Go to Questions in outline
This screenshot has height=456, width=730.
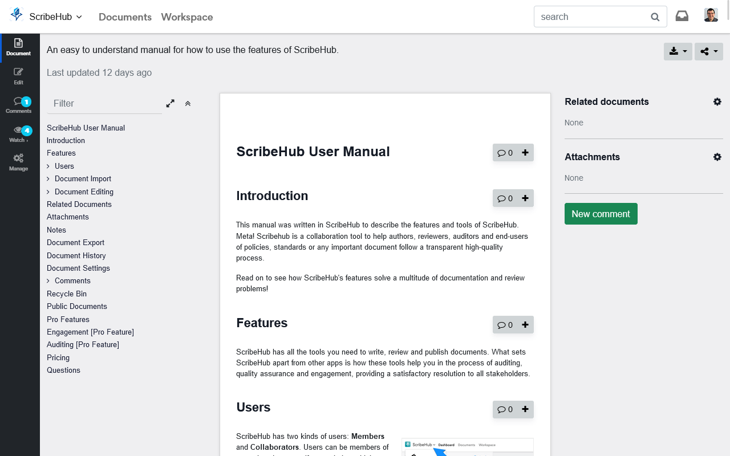coord(63,370)
